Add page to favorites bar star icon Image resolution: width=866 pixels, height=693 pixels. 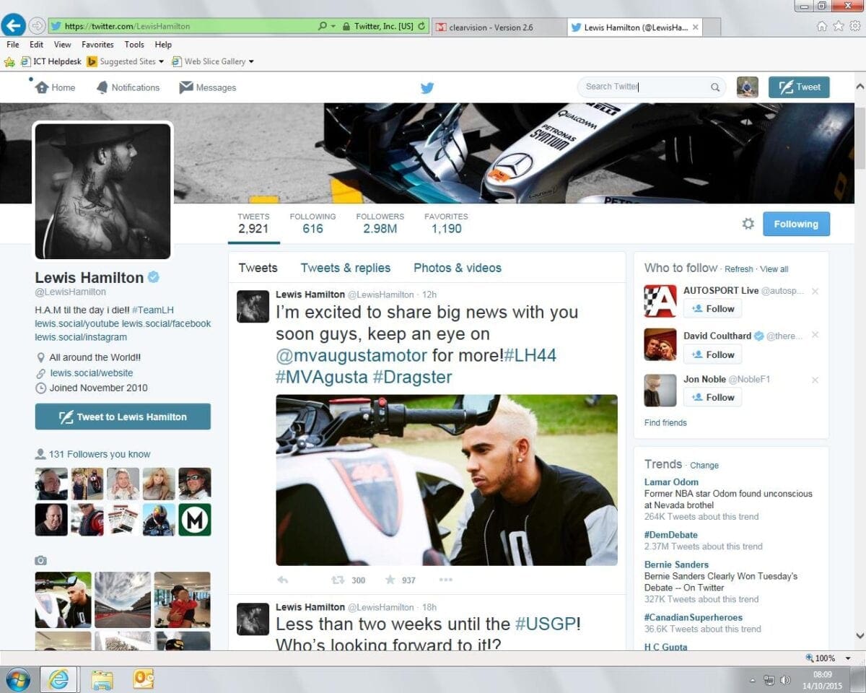9,62
